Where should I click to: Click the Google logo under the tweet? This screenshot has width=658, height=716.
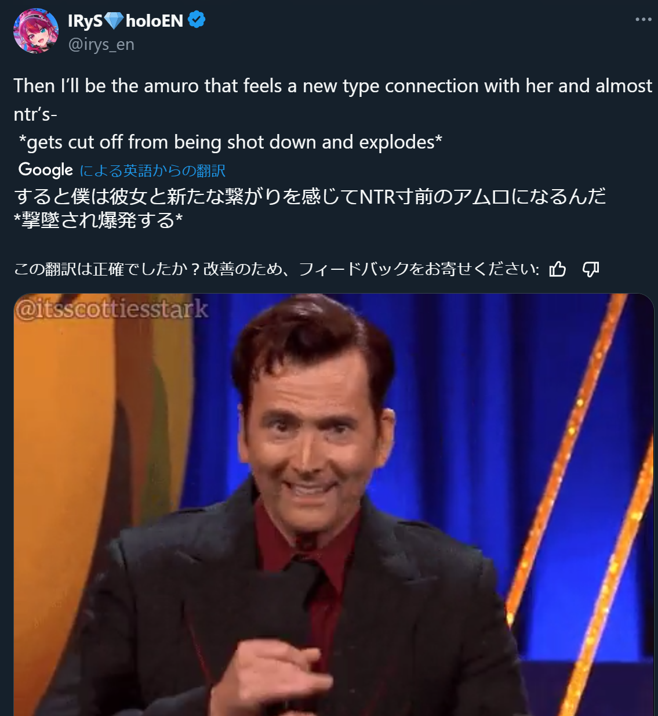(46, 169)
